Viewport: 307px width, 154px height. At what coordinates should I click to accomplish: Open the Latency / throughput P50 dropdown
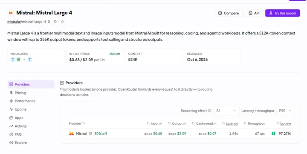285,111
